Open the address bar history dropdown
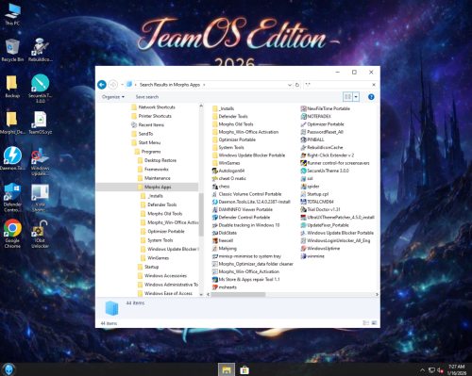The image size is (472, 376). coord(289,85)
